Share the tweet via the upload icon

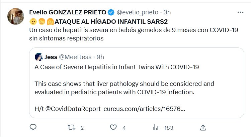click(203, 127)
